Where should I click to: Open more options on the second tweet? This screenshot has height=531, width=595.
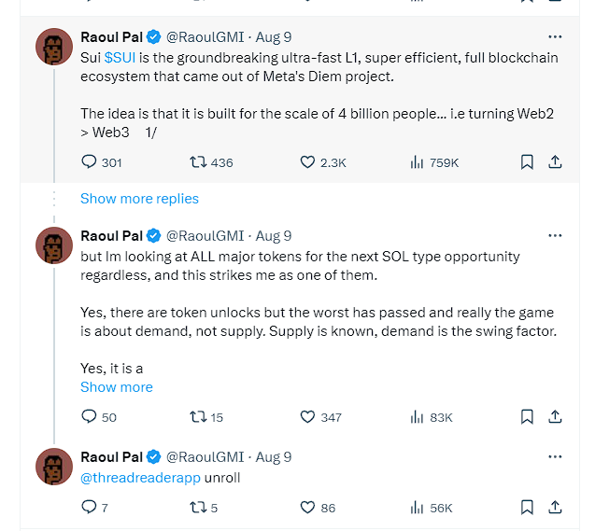coord(555,236)
